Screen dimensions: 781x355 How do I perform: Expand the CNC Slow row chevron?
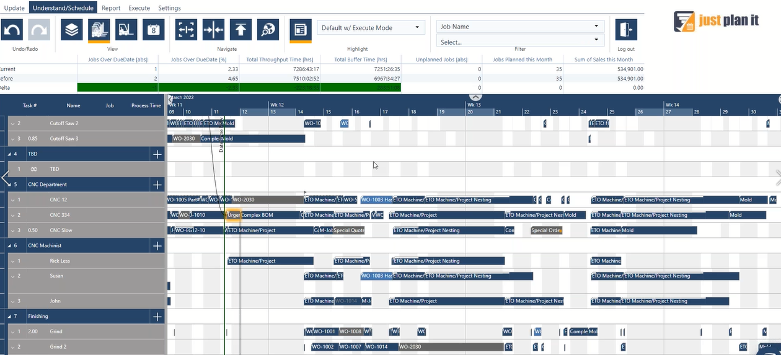click(x=11, y=230)
